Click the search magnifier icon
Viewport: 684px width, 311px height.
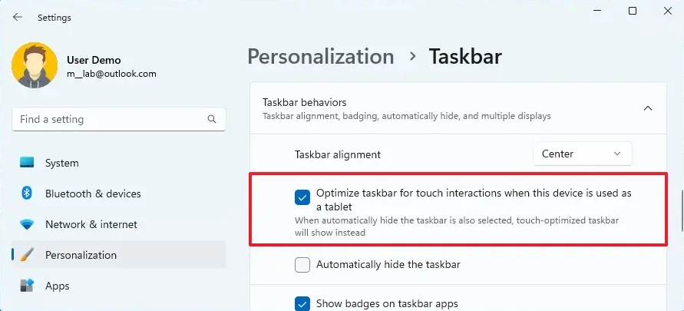tap(212, 120)
